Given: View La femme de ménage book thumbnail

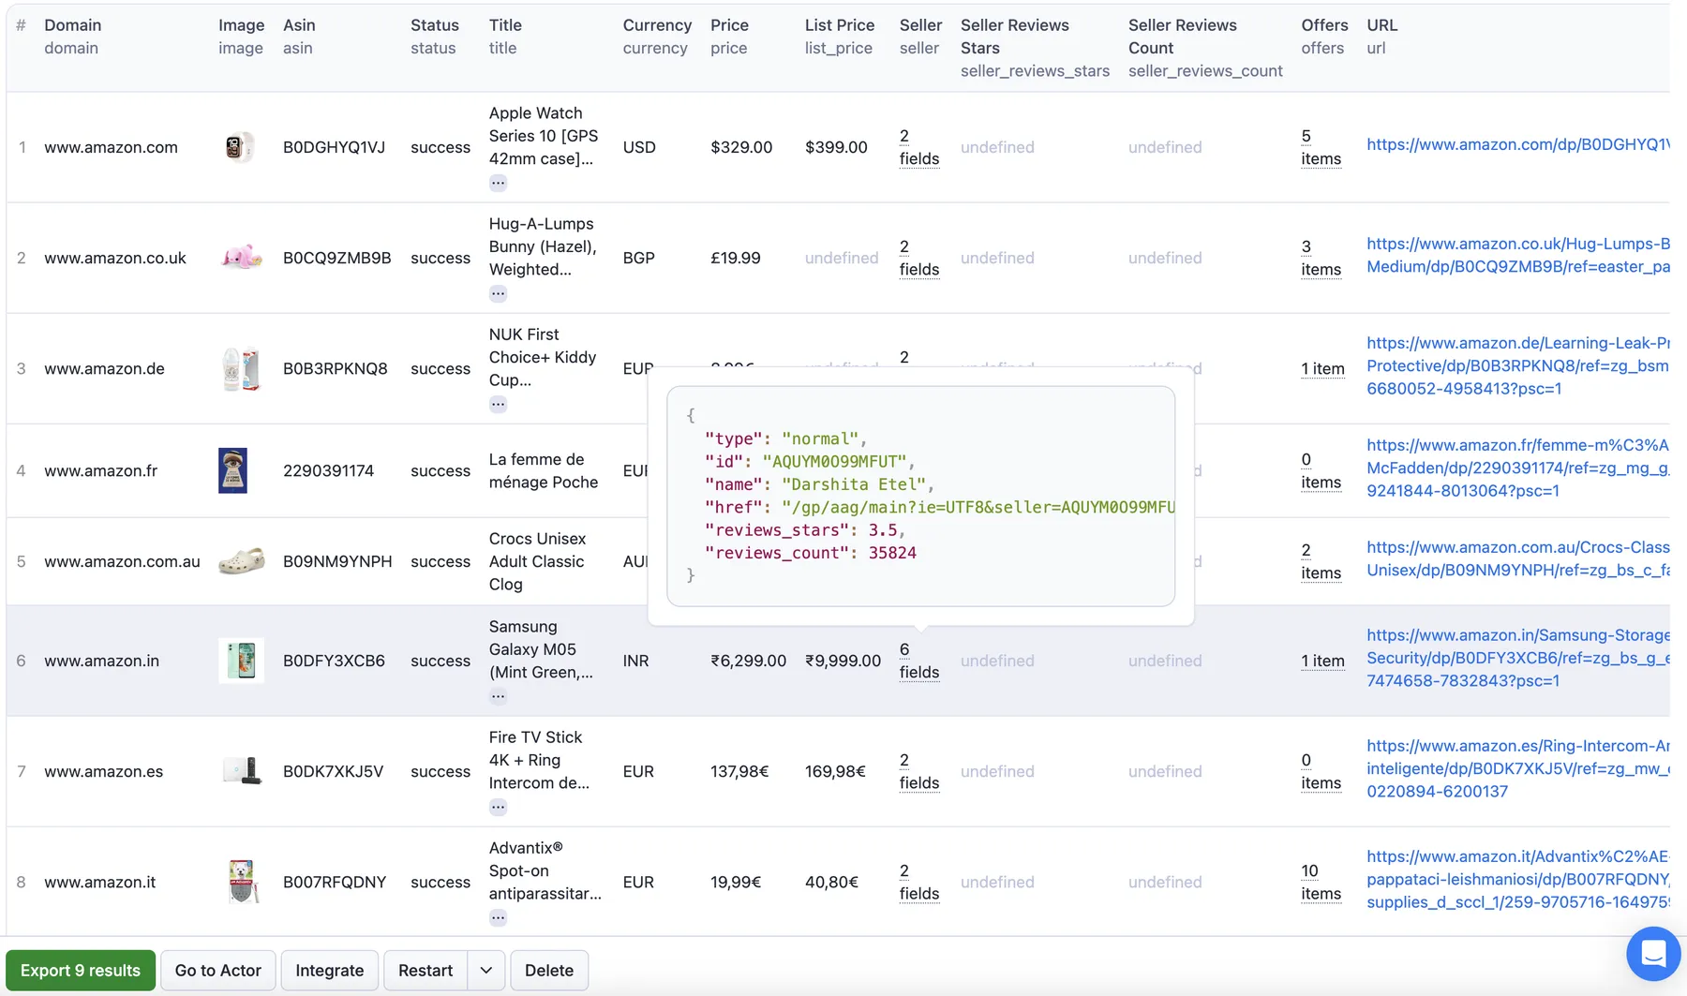Looking at the screenshot, I should click(232, 470).
